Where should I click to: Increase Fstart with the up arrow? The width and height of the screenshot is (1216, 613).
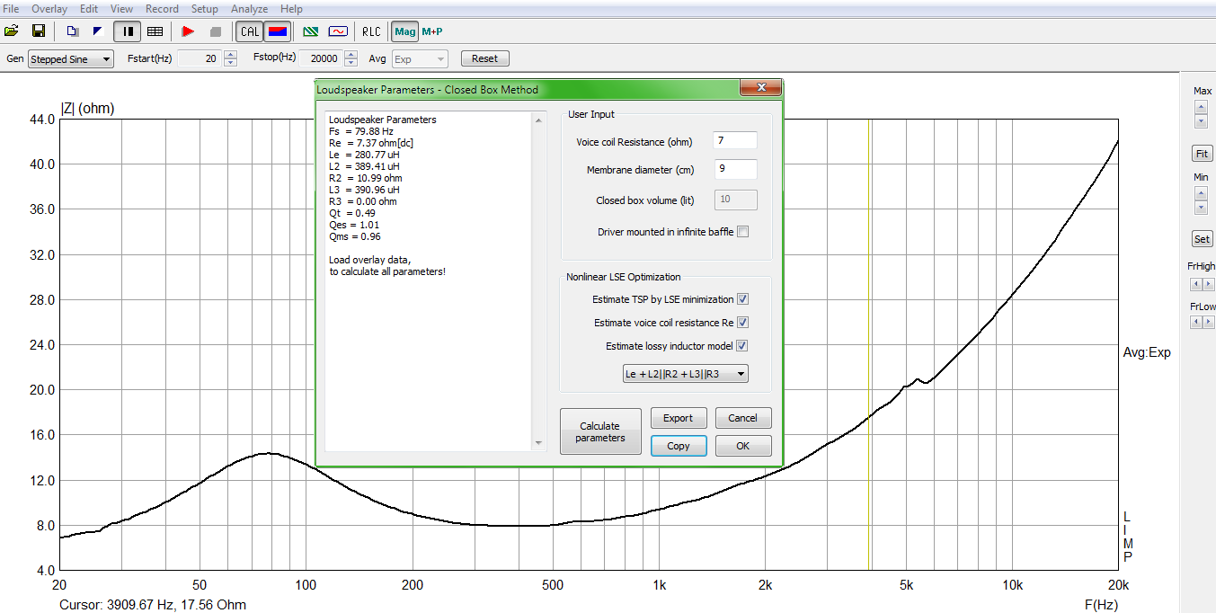click(230, 54)
